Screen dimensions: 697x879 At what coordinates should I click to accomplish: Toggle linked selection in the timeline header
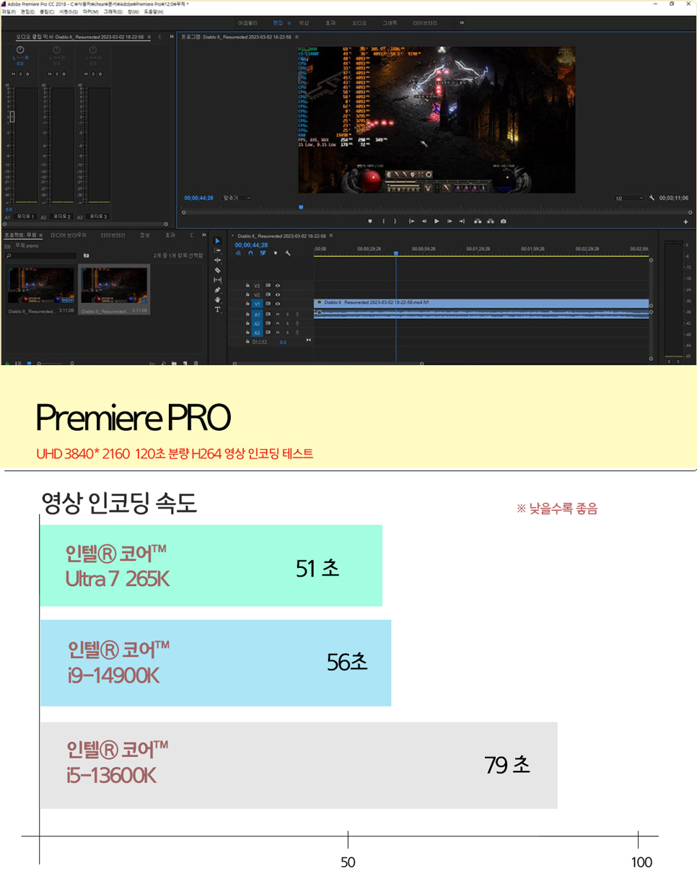(263, 253)
